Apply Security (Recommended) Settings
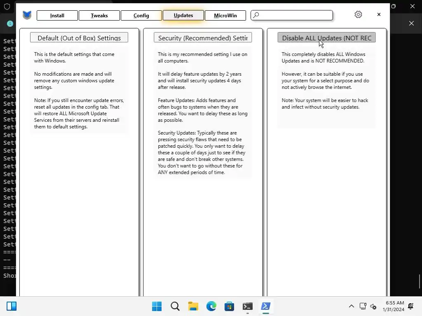 203,37
